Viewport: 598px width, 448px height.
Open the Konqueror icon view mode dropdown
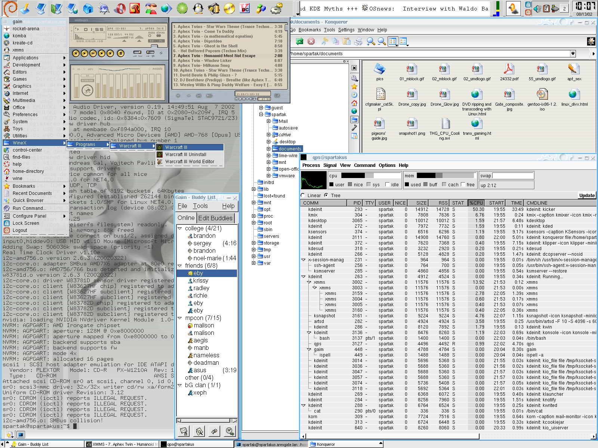[393, 41]
